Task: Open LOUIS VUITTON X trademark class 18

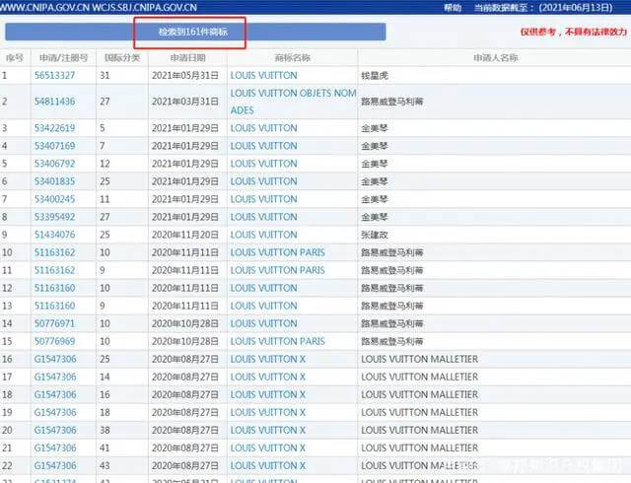Action: [268, 412]
